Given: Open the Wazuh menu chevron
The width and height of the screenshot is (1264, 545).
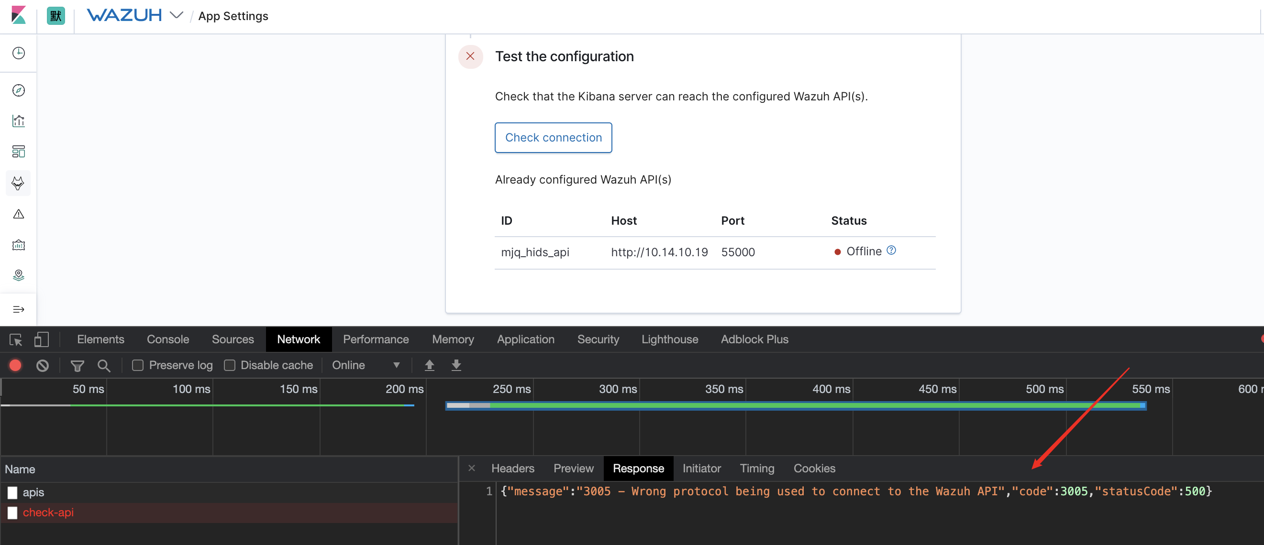Looking at the screenshot, I should click(176, 15).
